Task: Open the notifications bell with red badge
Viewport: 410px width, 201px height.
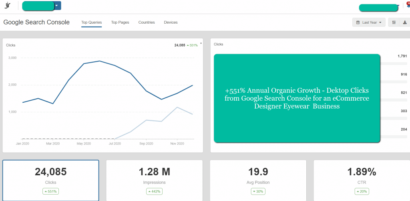Action: [408, 5]
